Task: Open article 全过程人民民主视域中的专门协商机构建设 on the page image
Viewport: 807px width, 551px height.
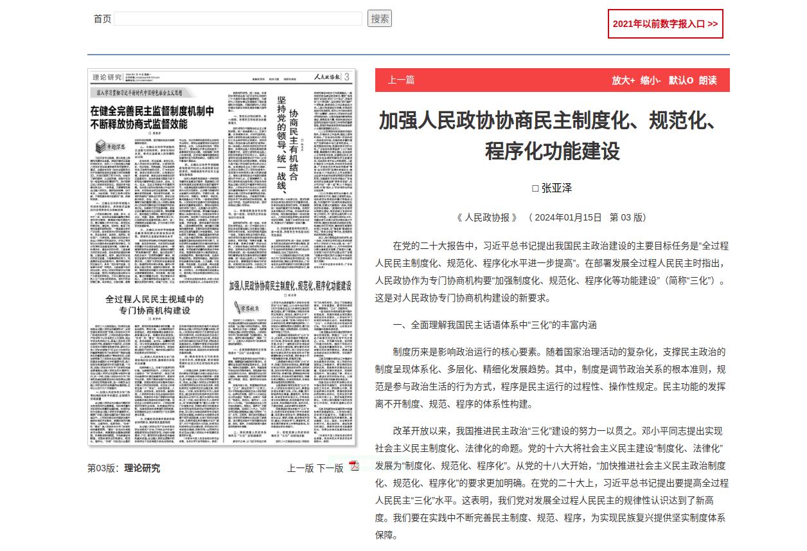Action: [x=154, y=304]
